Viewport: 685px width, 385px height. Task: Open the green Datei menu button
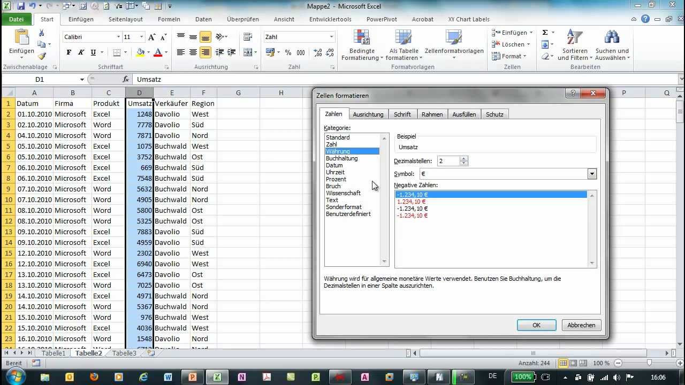(x=17, y=19)
